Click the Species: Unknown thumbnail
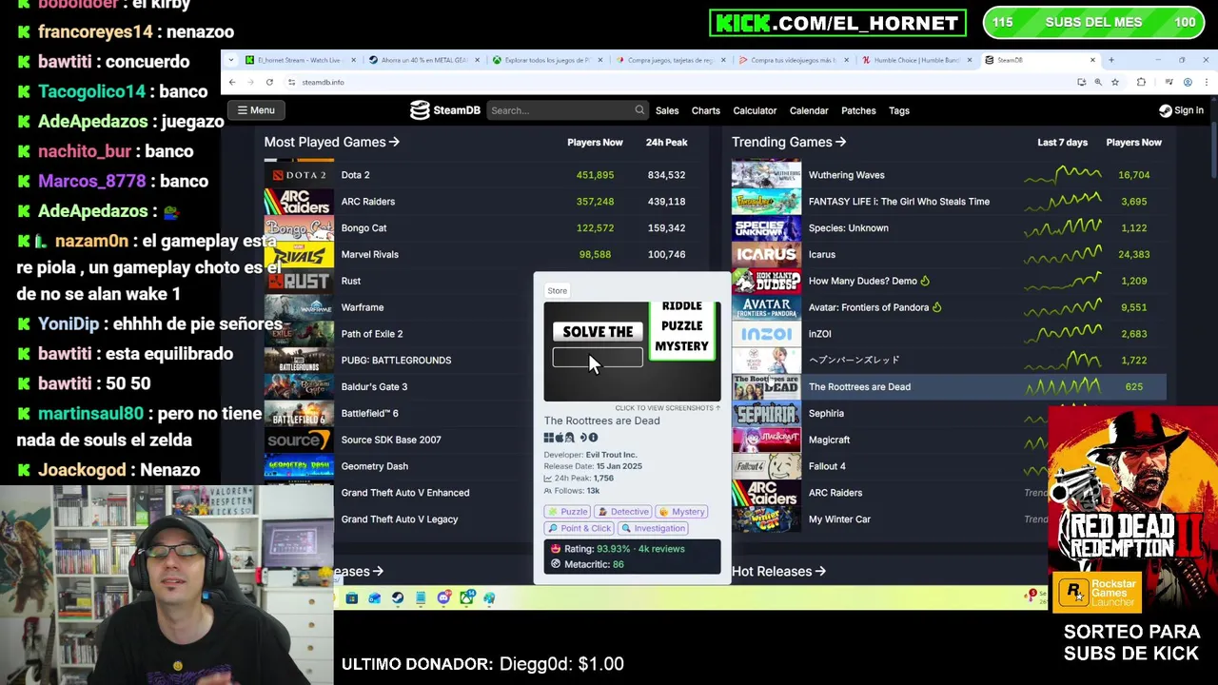The height and width of the screenshot is (685, 1218). coord(766,228)
